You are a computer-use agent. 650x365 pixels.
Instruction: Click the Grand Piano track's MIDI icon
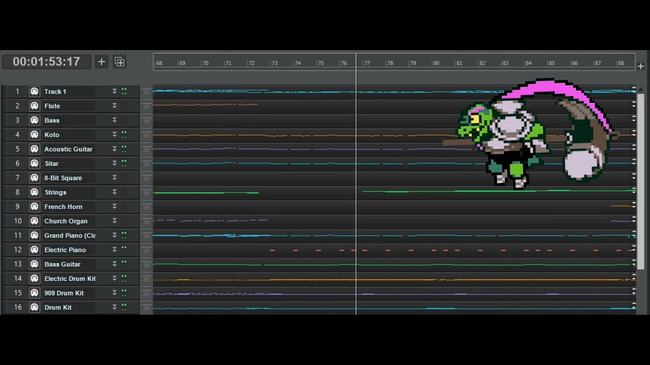pyautogui.click(x=34, y=235)
